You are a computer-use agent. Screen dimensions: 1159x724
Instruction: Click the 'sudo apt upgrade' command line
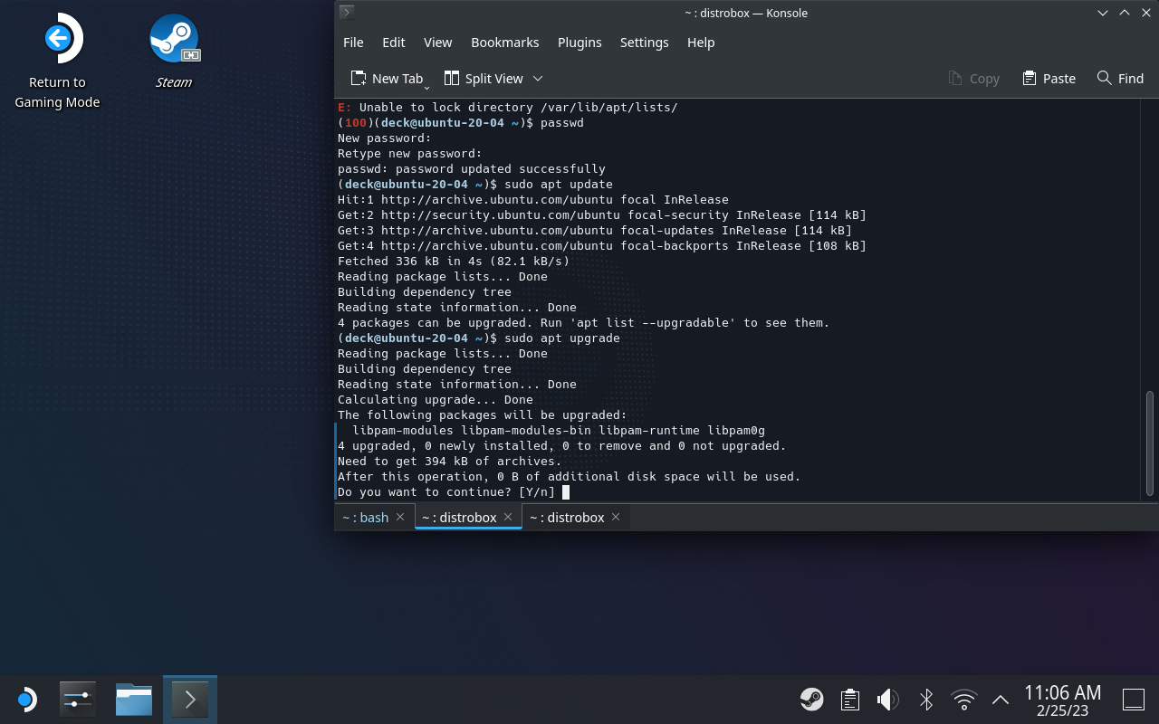tap(479, 338)
